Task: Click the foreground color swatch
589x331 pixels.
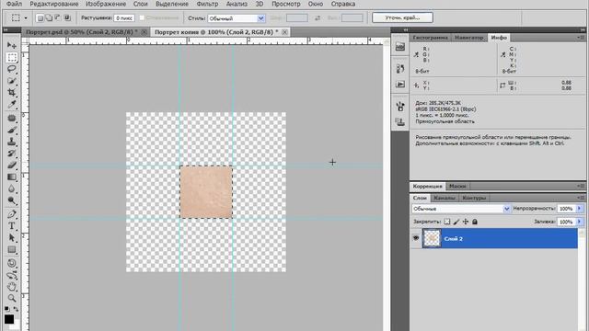Action: tap(9, 319)
